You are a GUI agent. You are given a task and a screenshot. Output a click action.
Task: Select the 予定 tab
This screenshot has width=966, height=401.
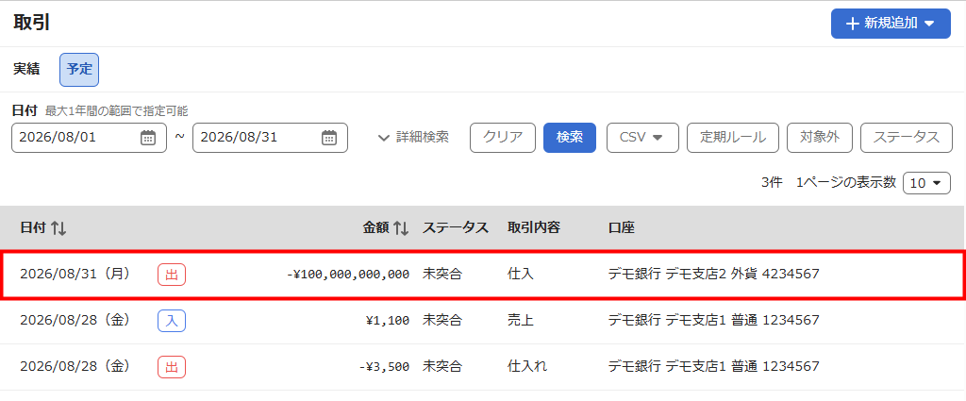[79, 70]
